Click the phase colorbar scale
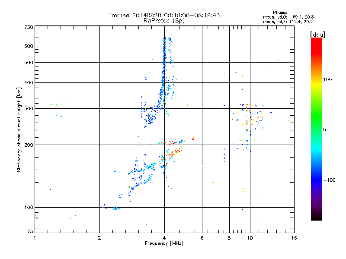The image size is (346, 259). click(317, 129)
